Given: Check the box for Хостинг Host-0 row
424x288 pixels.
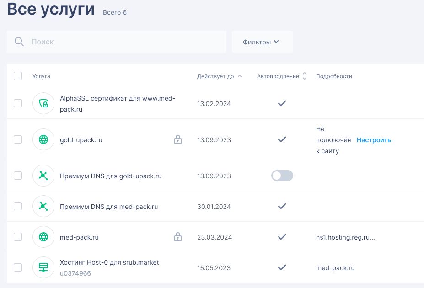Looking at the screenshot, I should pos(18,268).
